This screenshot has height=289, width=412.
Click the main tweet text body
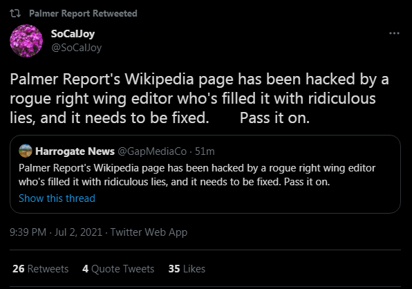point(199,98)
